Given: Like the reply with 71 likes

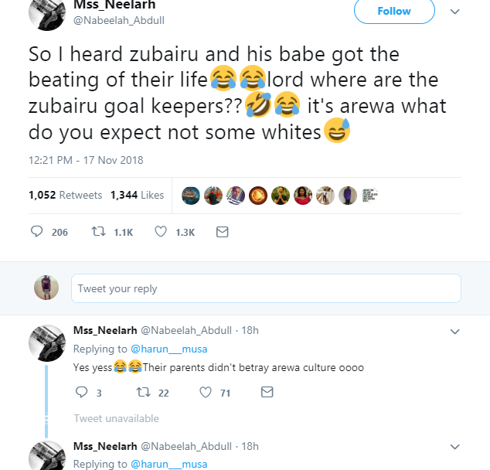Looking at the screenshot, I should coord(206,393).
